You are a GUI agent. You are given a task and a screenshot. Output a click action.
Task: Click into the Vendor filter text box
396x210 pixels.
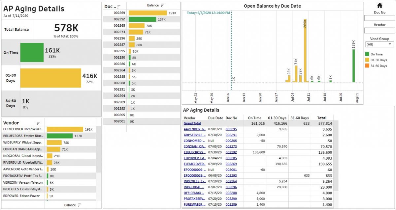[379, 31]
